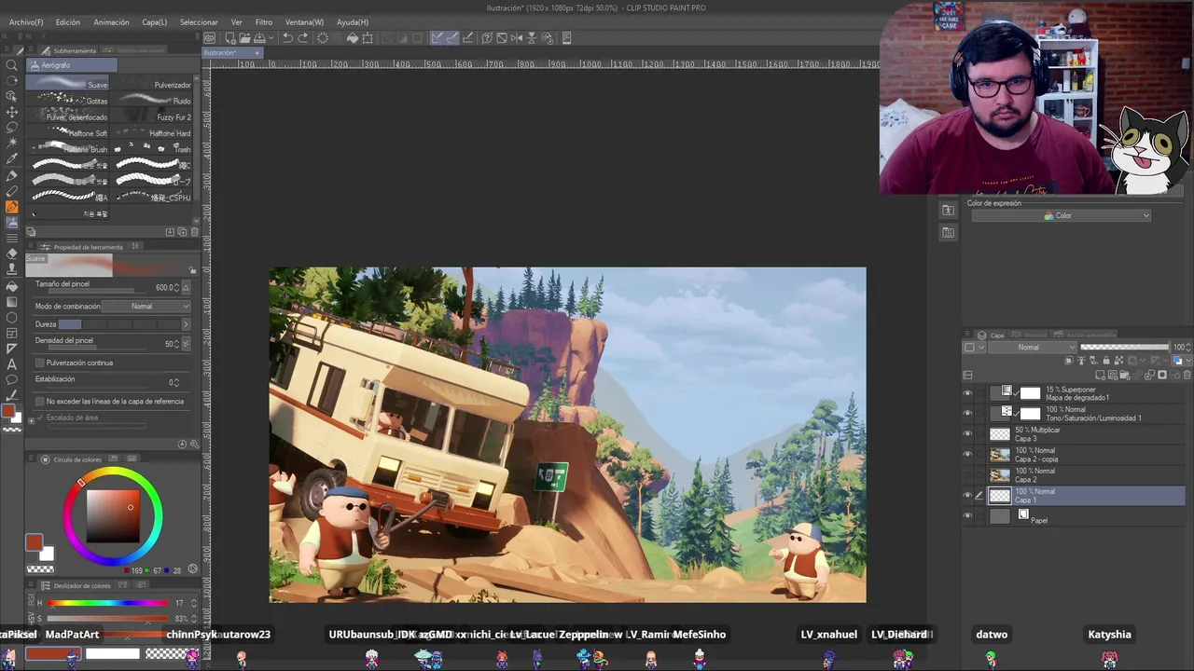Open the Ventana menu

[304, 21]
